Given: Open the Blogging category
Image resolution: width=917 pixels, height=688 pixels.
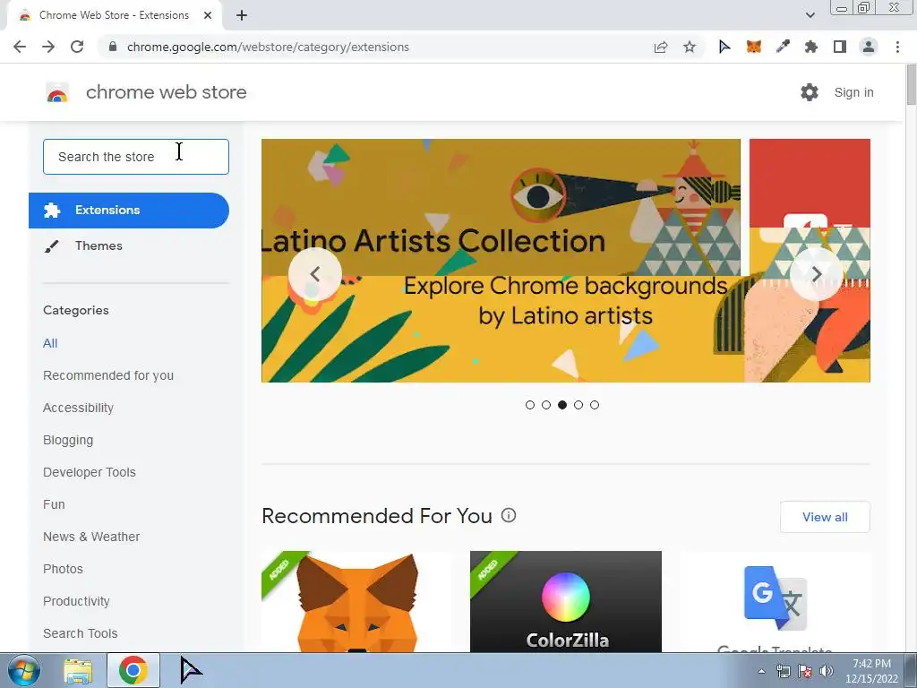Looking at the screenshot, I should 68,440.
